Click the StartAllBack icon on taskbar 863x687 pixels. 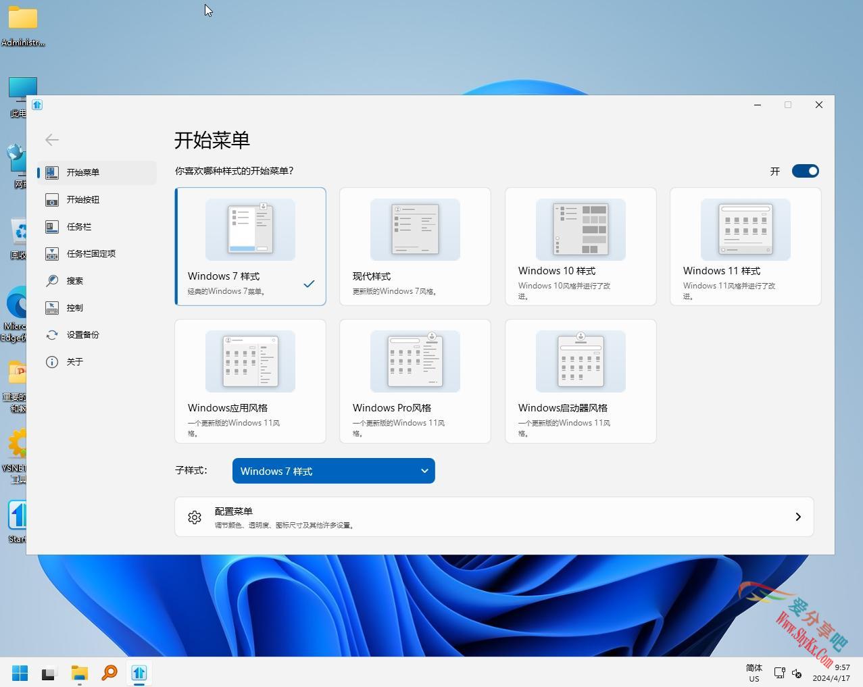(x=139, y=673)
